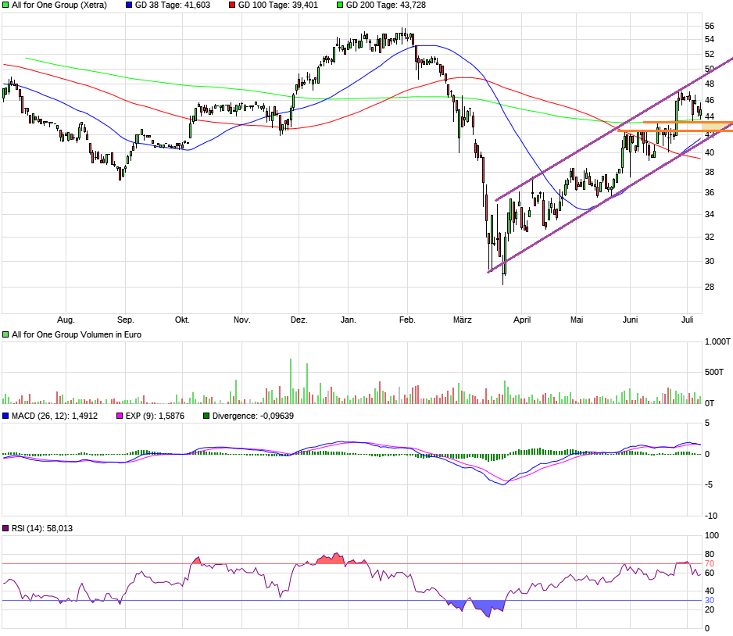Click the 'März' month label on the time axis

[463, 320]
